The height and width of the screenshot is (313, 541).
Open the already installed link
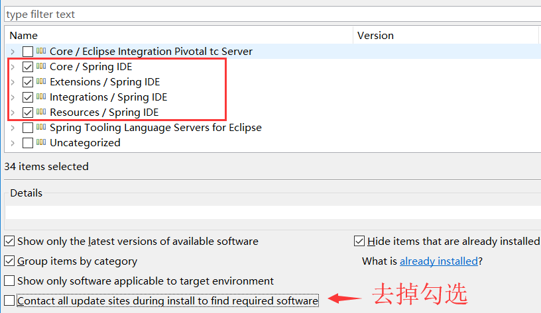pos(438,261)
